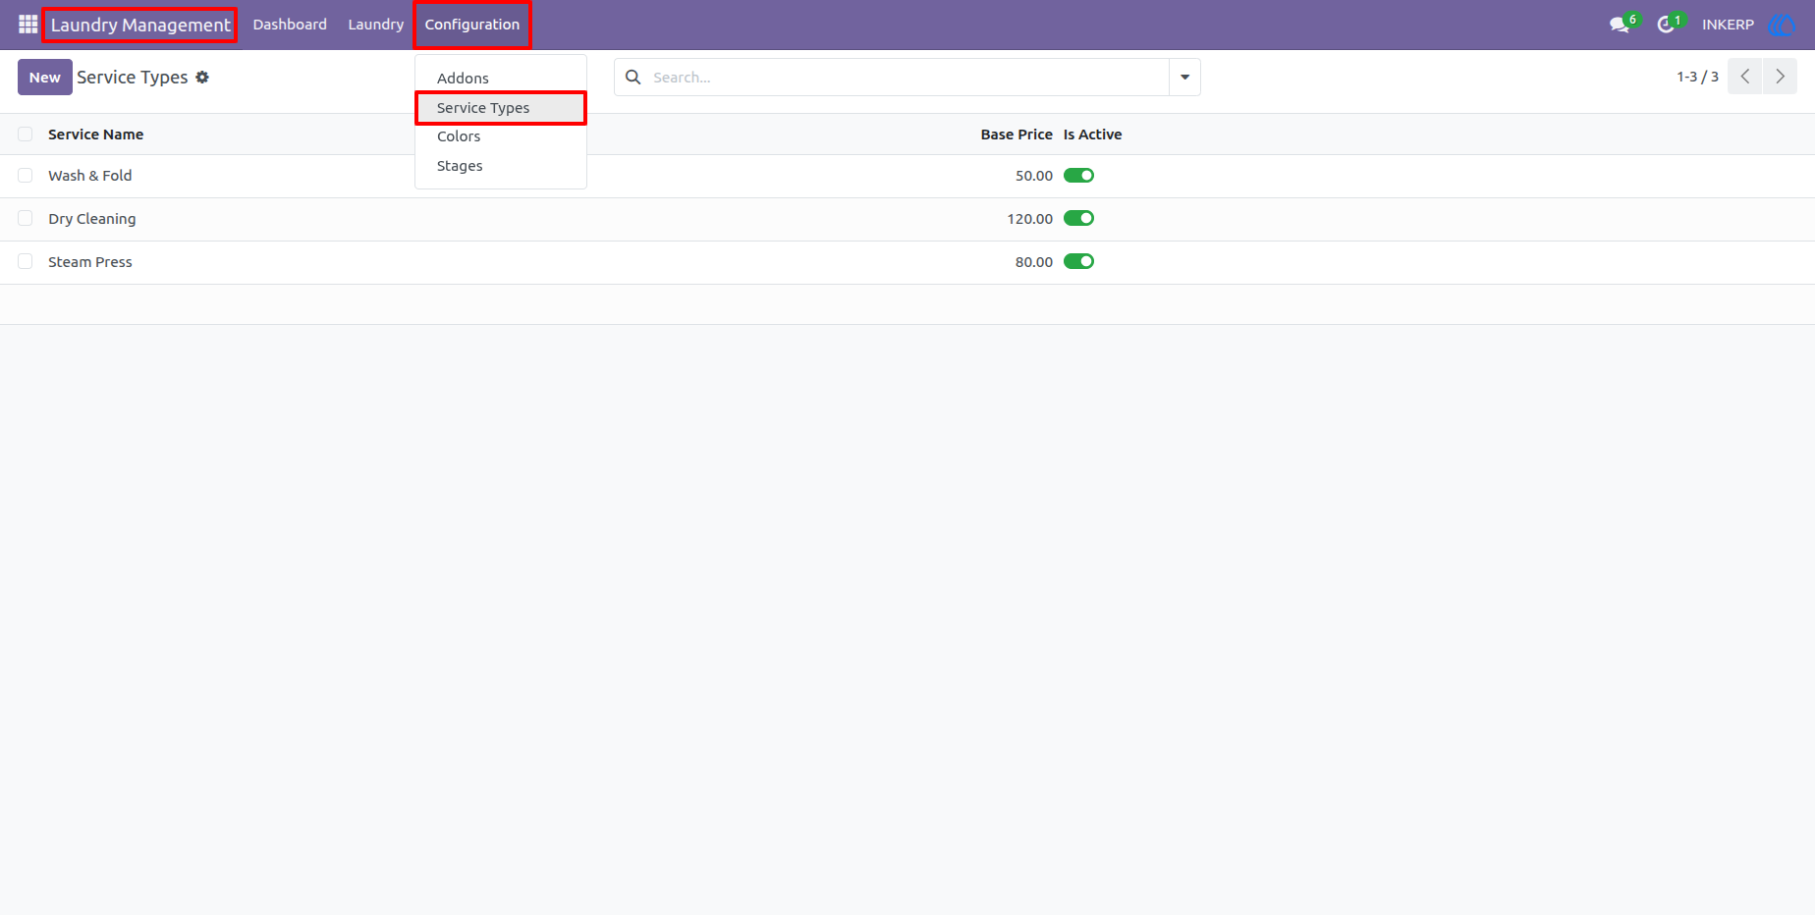Click the 120.00 base price cell

tap(1029, 219)
